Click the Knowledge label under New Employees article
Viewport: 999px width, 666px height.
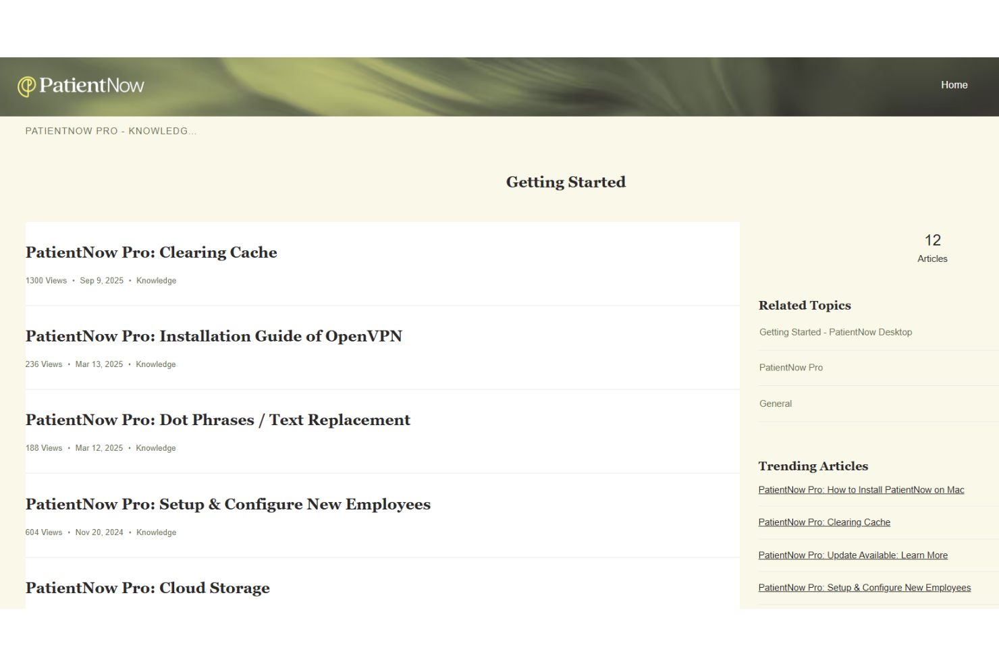(x=157, y=532)
